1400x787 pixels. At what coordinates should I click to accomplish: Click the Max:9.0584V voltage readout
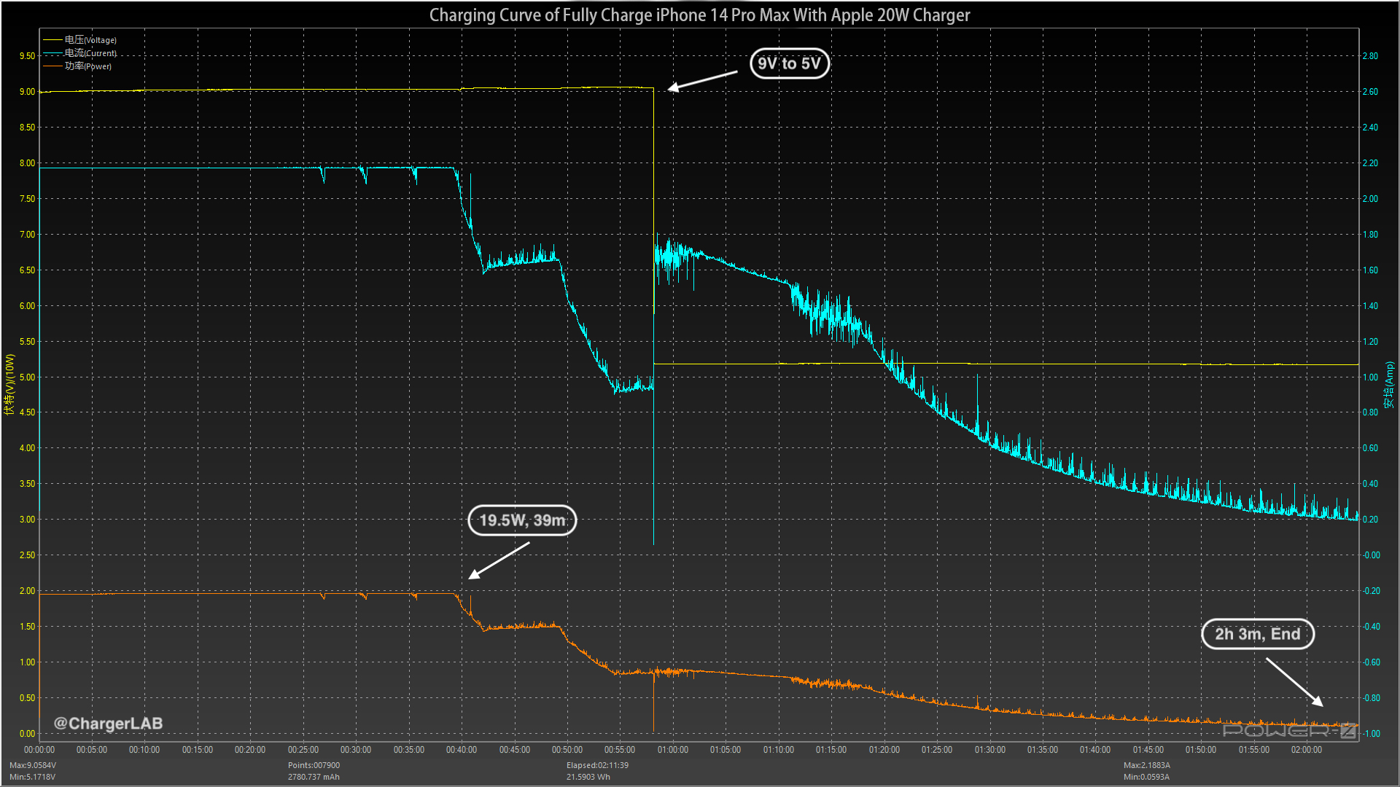[x=33, y=765]
